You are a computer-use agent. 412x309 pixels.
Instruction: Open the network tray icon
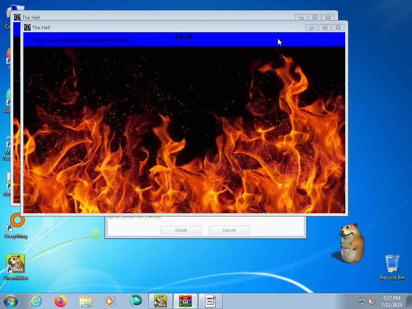pyautogui.click(x=362, y=302)
